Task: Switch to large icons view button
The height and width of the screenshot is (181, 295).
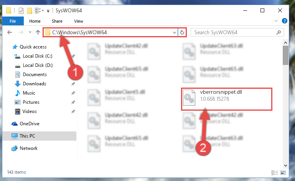Action: tap(283, 173)
